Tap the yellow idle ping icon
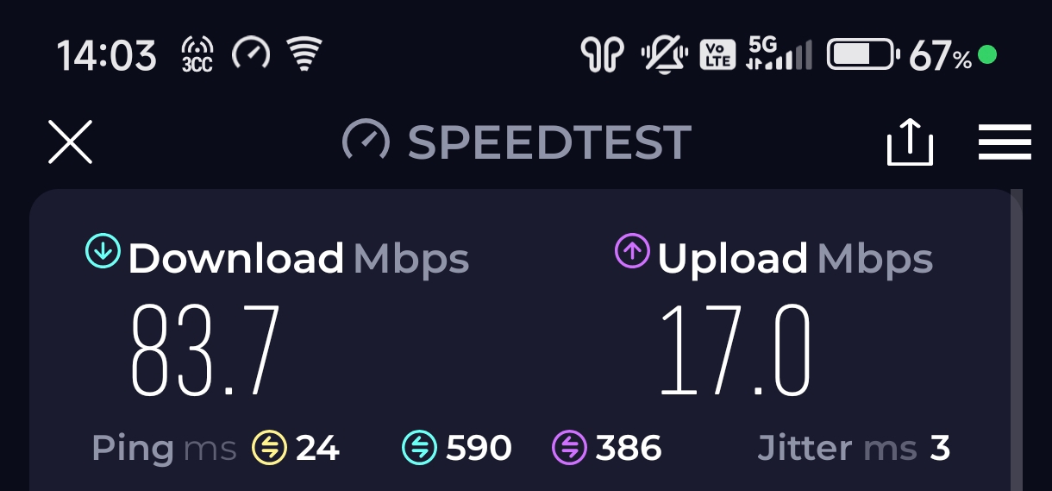 [x=268, y=448]
